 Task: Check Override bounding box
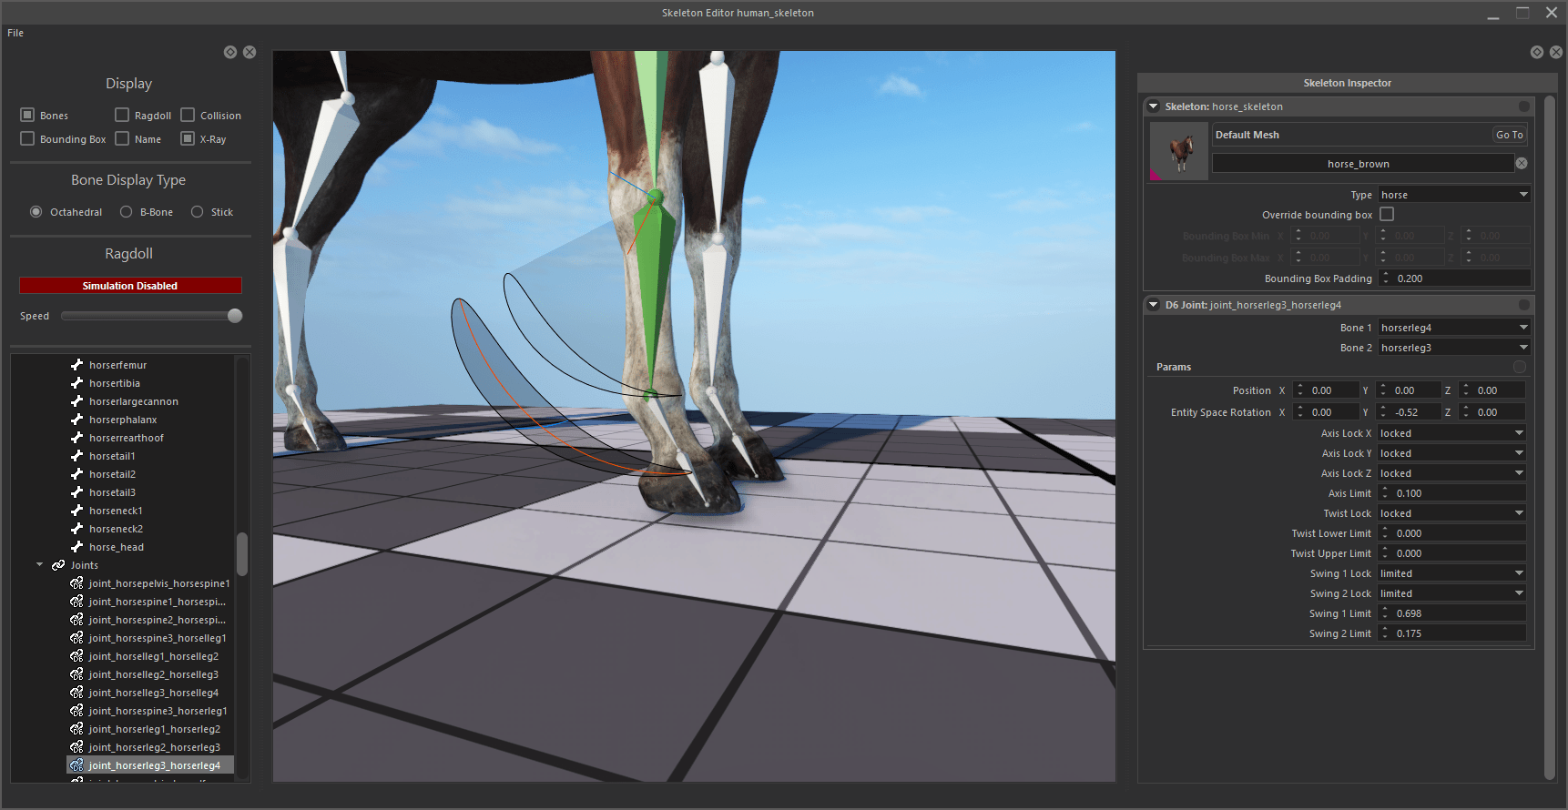pyautogui.click(x=1387, y=214)
